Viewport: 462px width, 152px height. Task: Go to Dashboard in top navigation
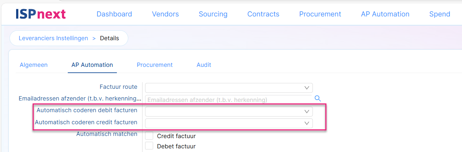pyautogui.click(x=114, y=14)
